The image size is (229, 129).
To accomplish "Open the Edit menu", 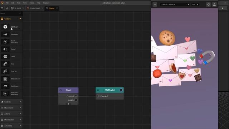I will pos(13,3).
